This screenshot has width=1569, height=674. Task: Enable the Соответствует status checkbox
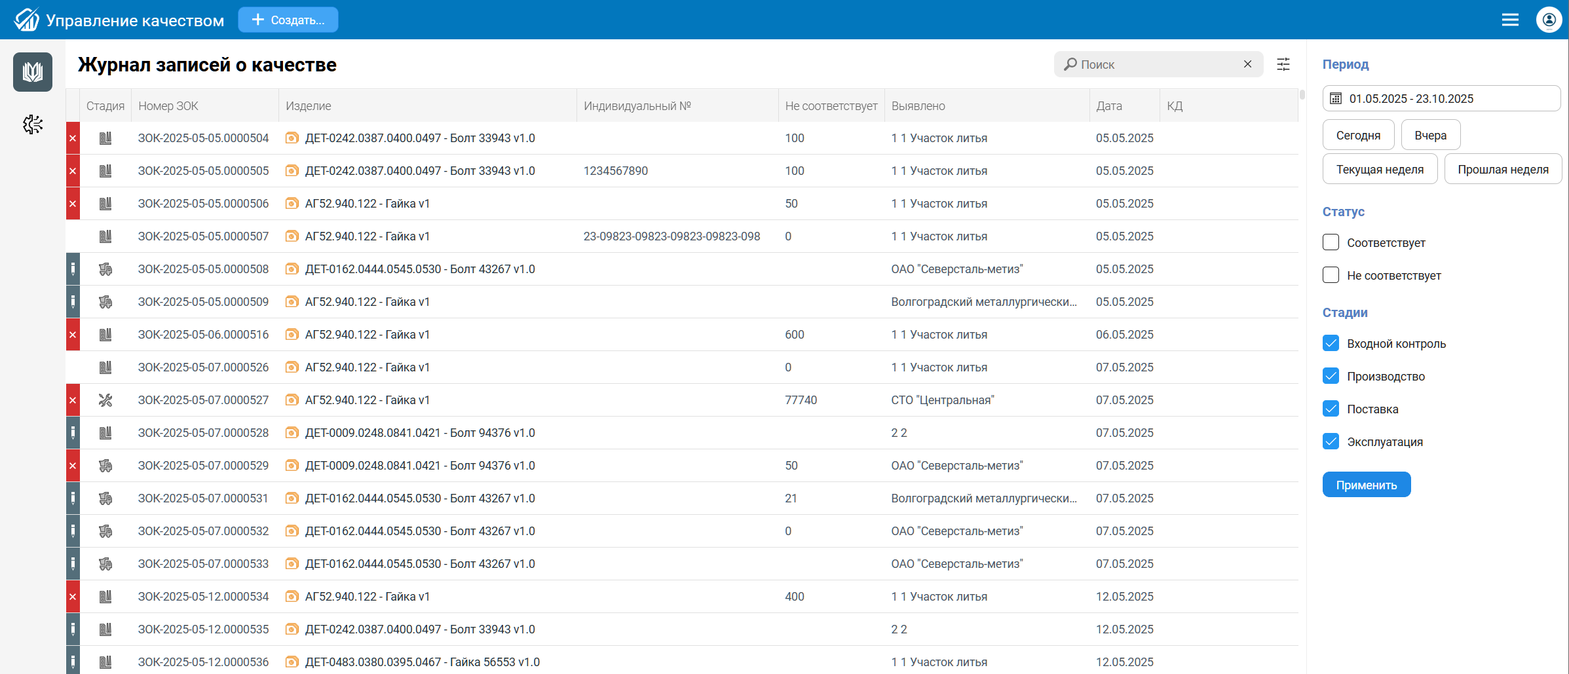click(1331, 242)
